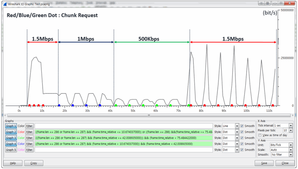Open the Y Axis Smooth filter dropdown
The height and width of the screenshot is (169, 298).
282,155
